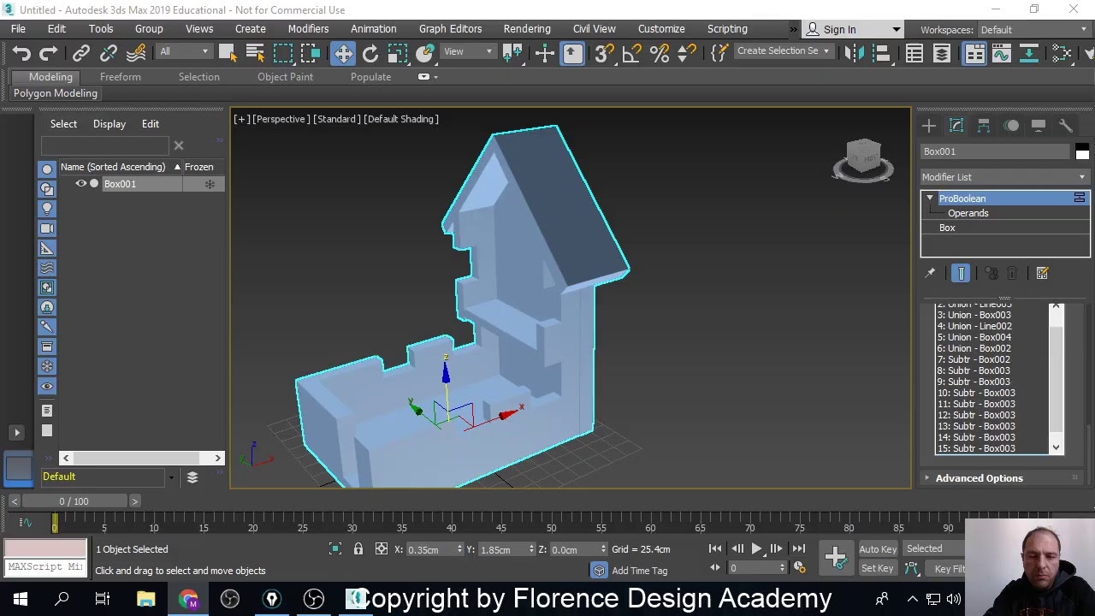1095x616 pixels.
Task: Toggle Absolute/Offset transform mode icon
Action: point(382,549)
